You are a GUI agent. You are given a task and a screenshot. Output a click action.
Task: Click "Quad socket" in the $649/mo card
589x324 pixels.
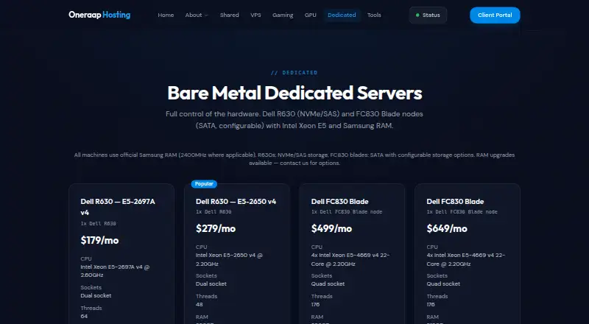[443, 283]
